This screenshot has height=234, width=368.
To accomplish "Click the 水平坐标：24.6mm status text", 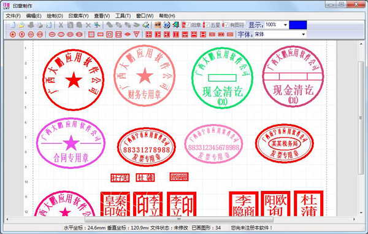I will click(x=85, y=228).
